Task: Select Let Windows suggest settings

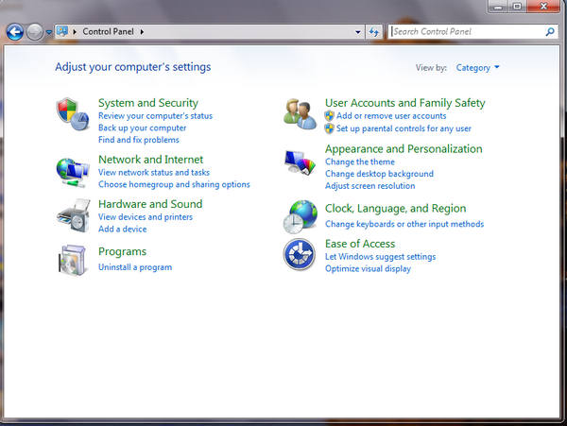Action: (x=380, y=257)
